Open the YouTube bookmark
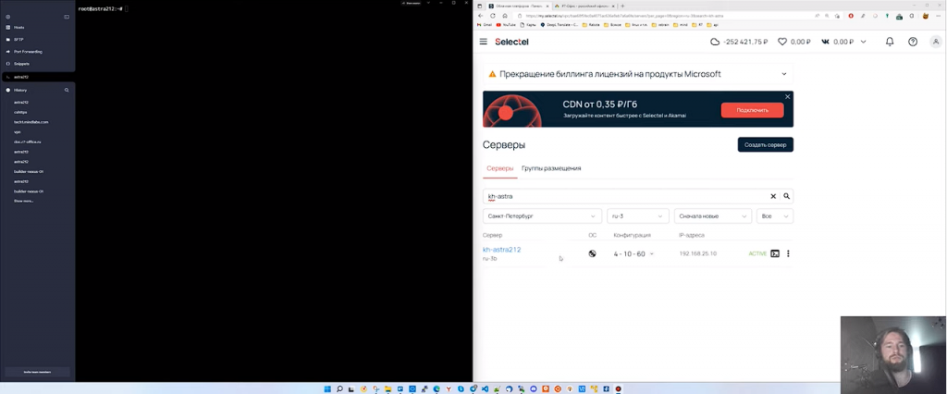This screenshot has height=394, width=947. [x=506, y=25]
